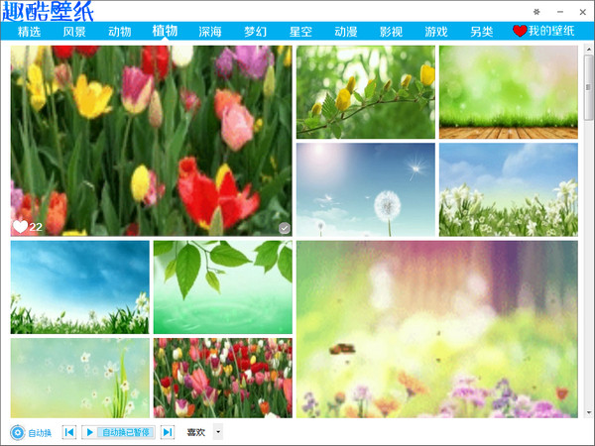Select the 植物 plants tab

coord(165,31)
